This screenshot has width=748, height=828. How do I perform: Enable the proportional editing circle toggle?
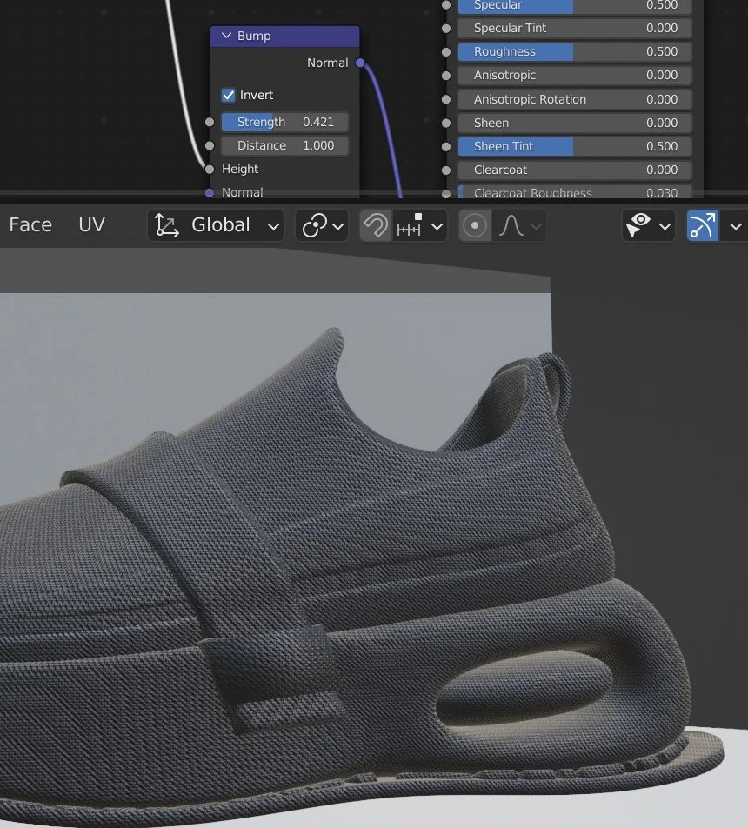point(475,225)
